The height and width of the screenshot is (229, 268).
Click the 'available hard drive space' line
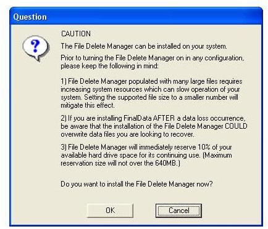[146, 155]
